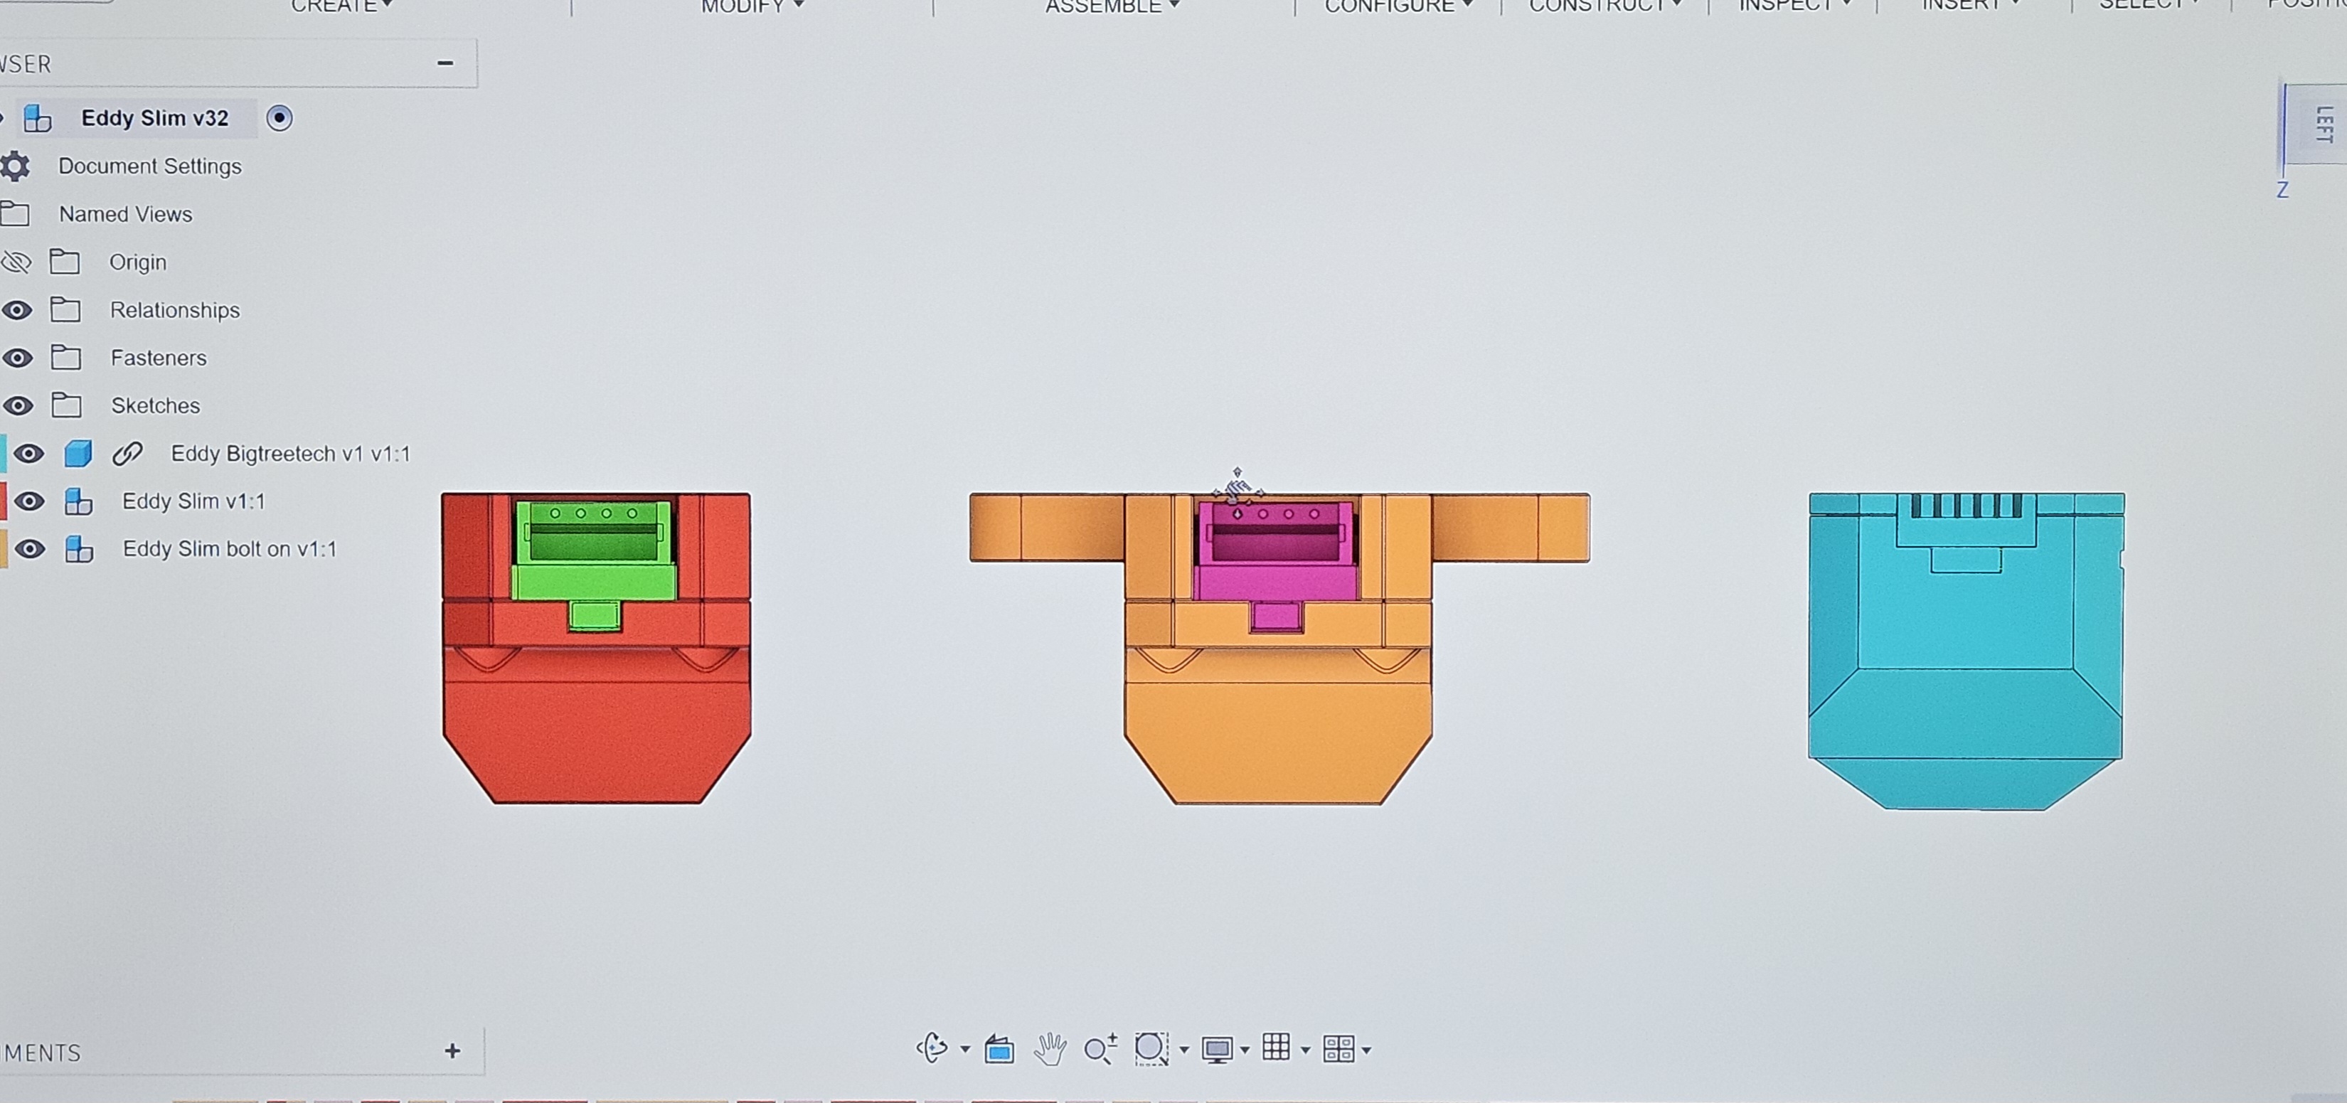Hide the Eddy Slim v1:1 component
The image size is (2347, 1103).
click(x=29, y=501)
